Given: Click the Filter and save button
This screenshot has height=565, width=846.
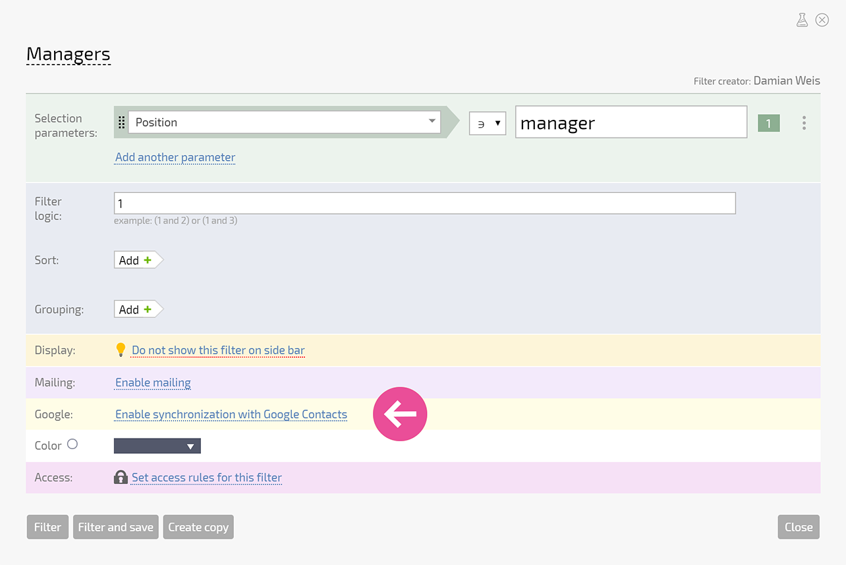Looking at the screenshot, I should pyautogui.click(x=116, y=527).
